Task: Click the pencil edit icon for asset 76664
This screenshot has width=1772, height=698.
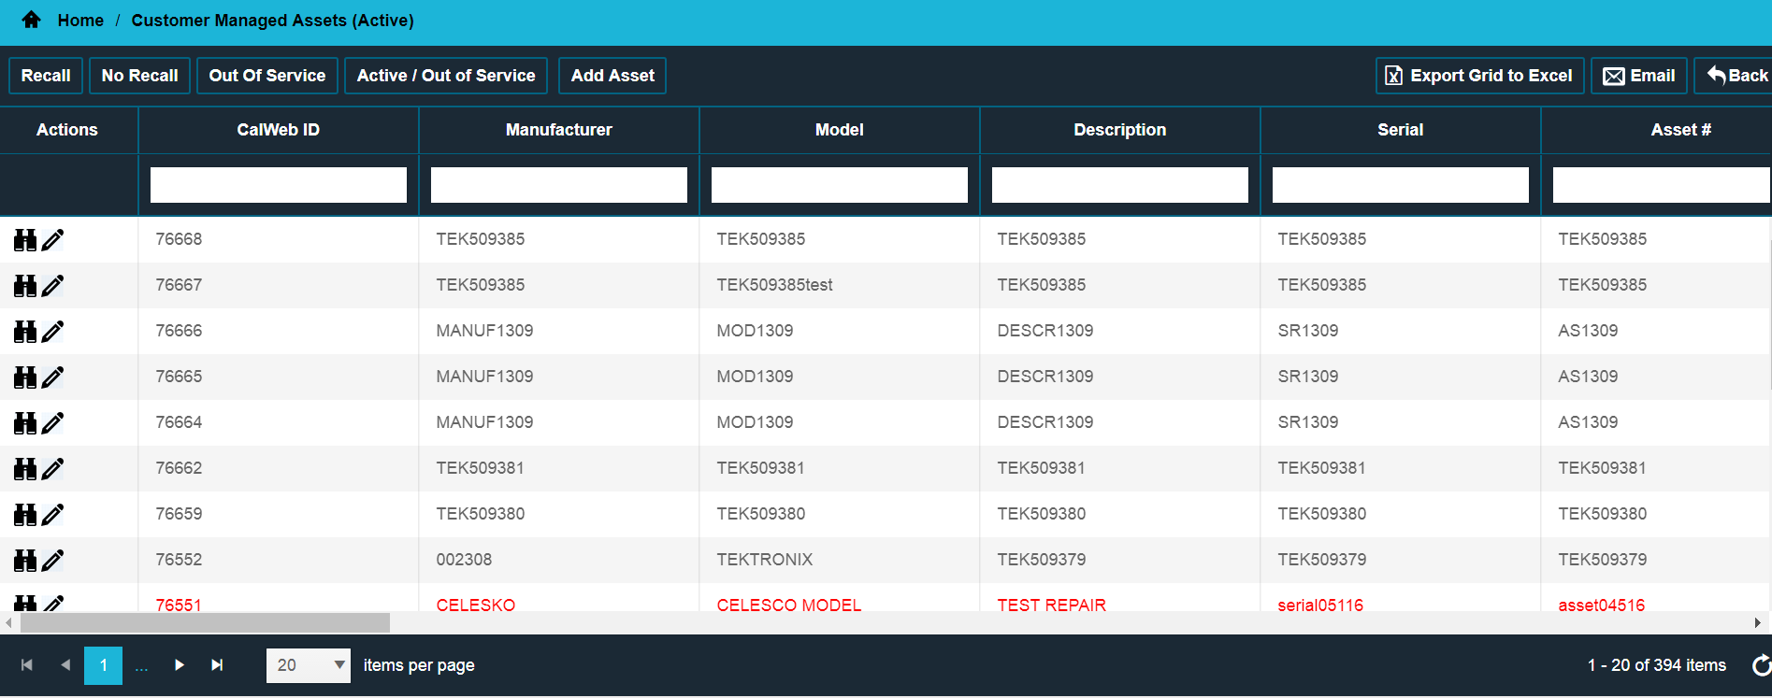Action: (x=53, y=423)
